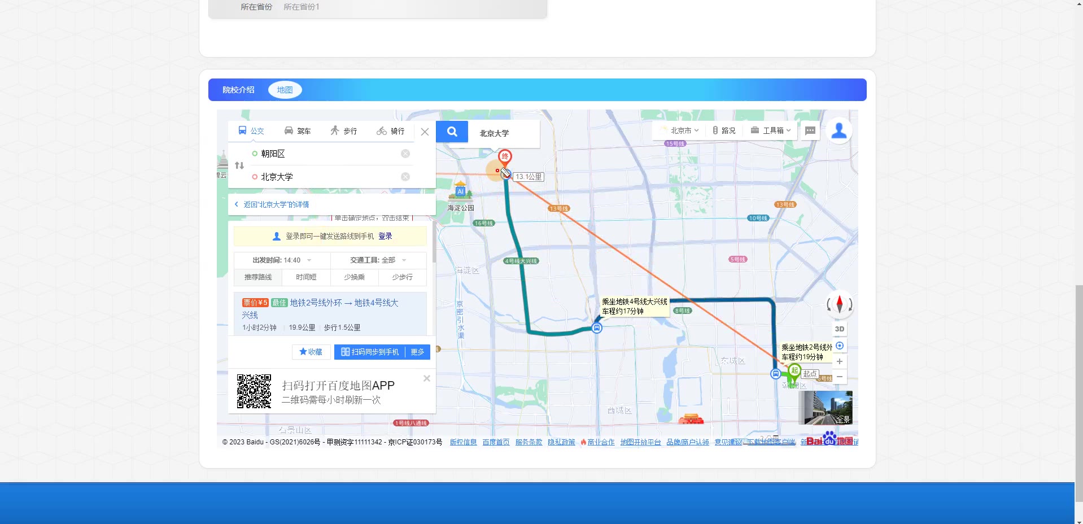Zoom out with the minus button
The height and width of the screenshot is (524, 1083).
tap(840, 377)
